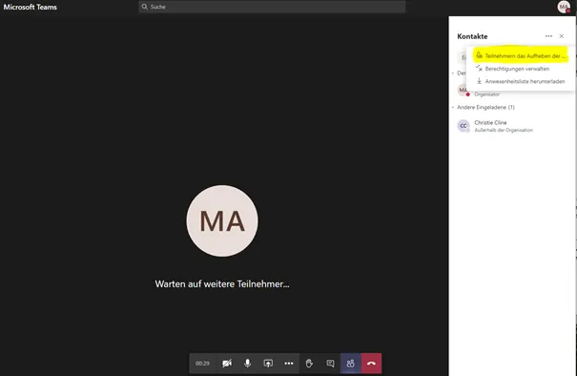Click the 'Außerhalb der Organisation' label
The width and height of the screenshot is (577, 376).
(504, 130)
